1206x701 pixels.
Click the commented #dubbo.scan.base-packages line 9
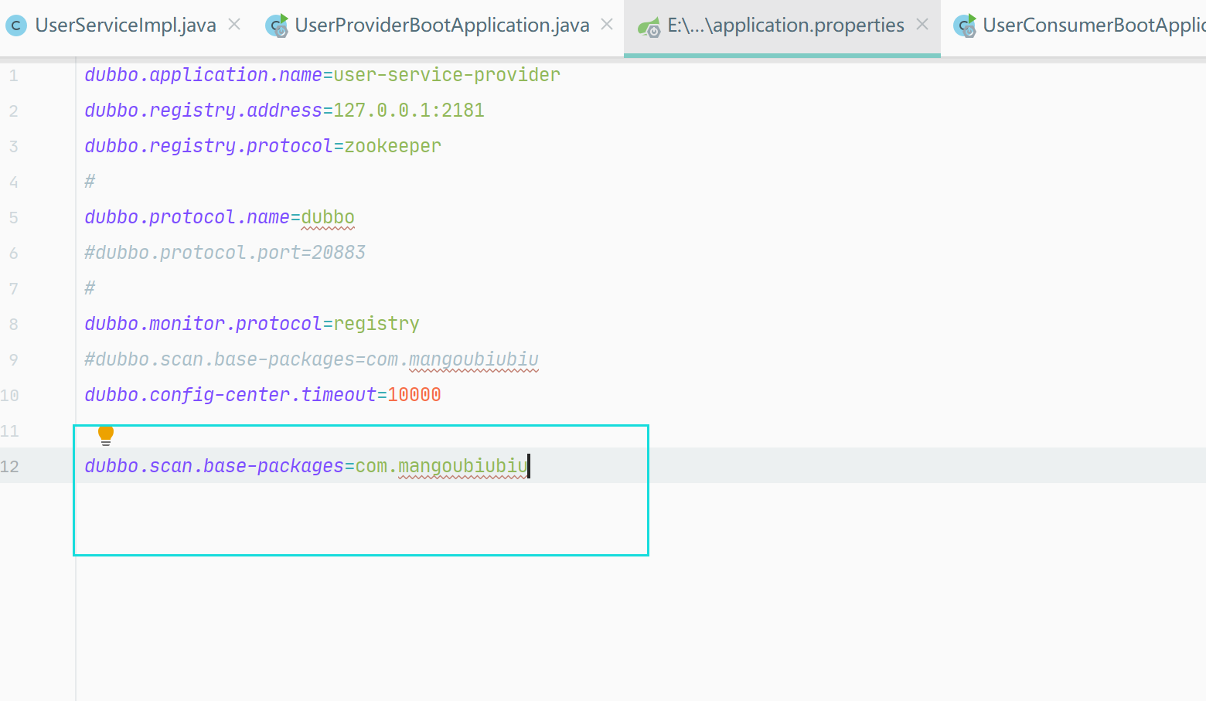[x=312, y=359]
